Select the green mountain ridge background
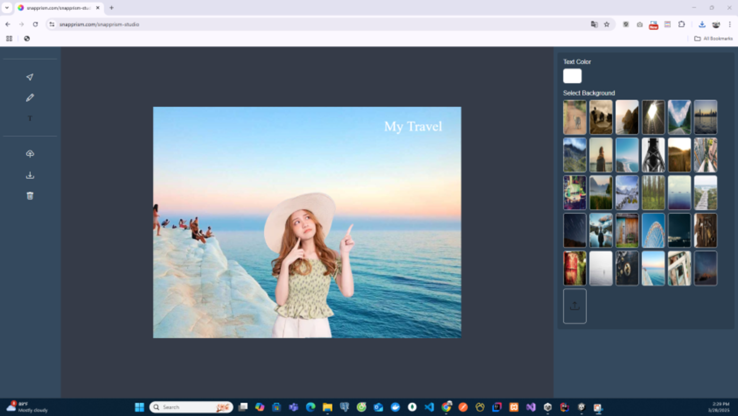Image resolution: width=738 pixels, height=416 pixels. click(574, 155)
